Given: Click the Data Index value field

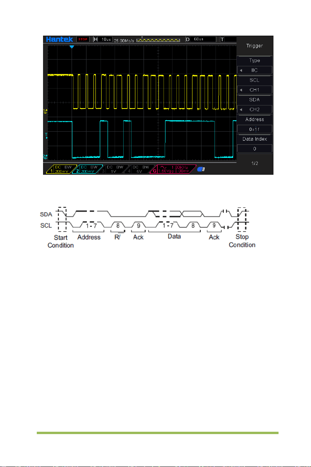Looking at the screenshot, I should pyautogui.click(x=255, y=148).
